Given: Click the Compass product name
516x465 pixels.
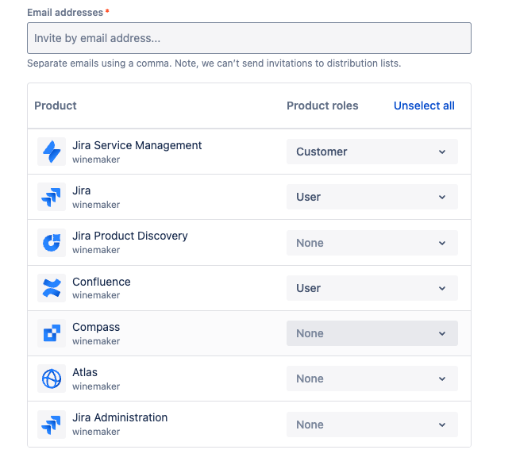Looking at the screenshot, I should pyautogui.click(x=96, y=327).
